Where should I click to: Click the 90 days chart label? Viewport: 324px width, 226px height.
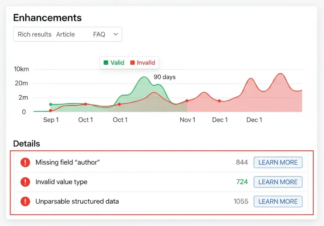point(165,77)
